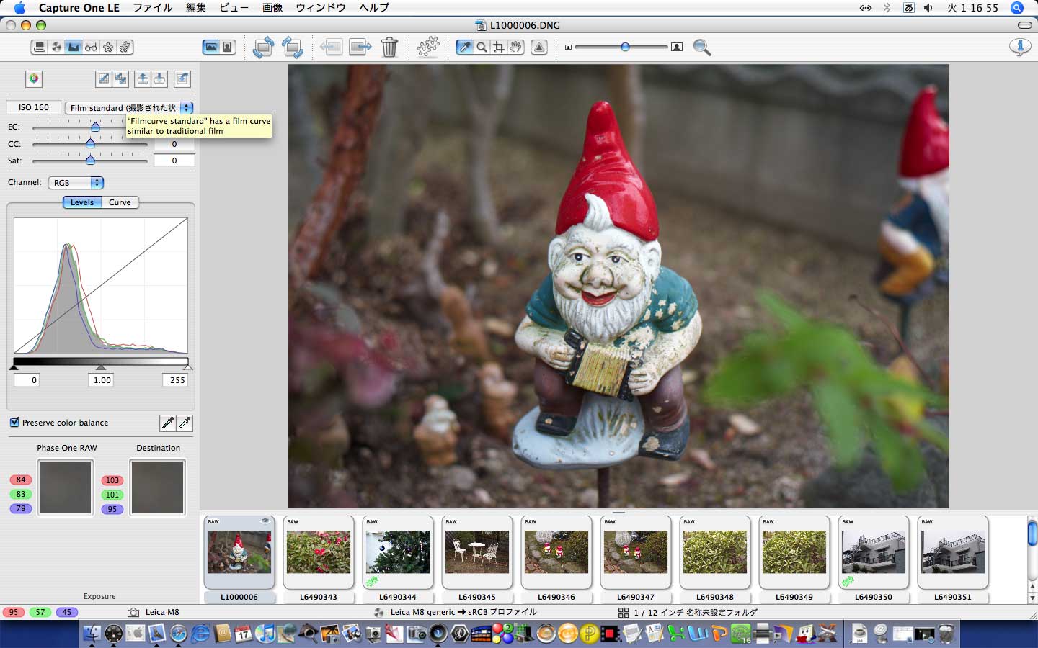Click the black point levels marker
This screenshot has height=648, width=1038.
[14, 367]
